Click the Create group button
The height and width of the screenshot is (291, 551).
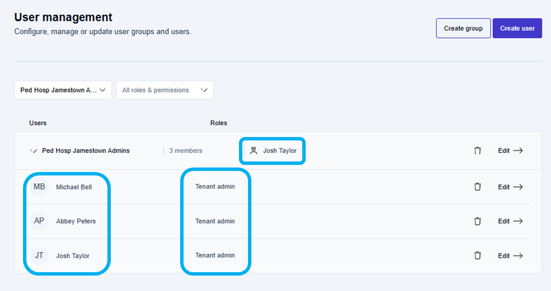463,28
